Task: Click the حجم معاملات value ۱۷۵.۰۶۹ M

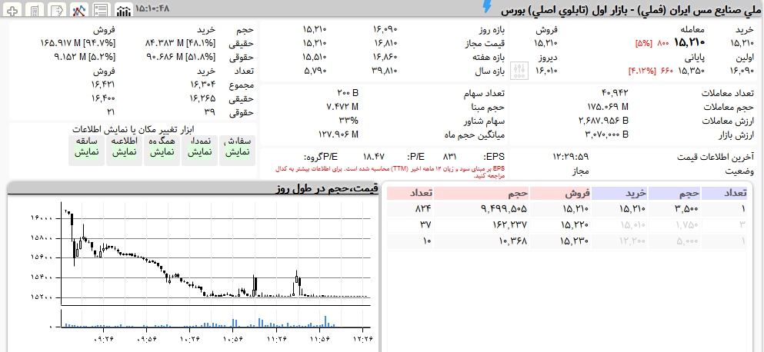Action: [607, 107]
